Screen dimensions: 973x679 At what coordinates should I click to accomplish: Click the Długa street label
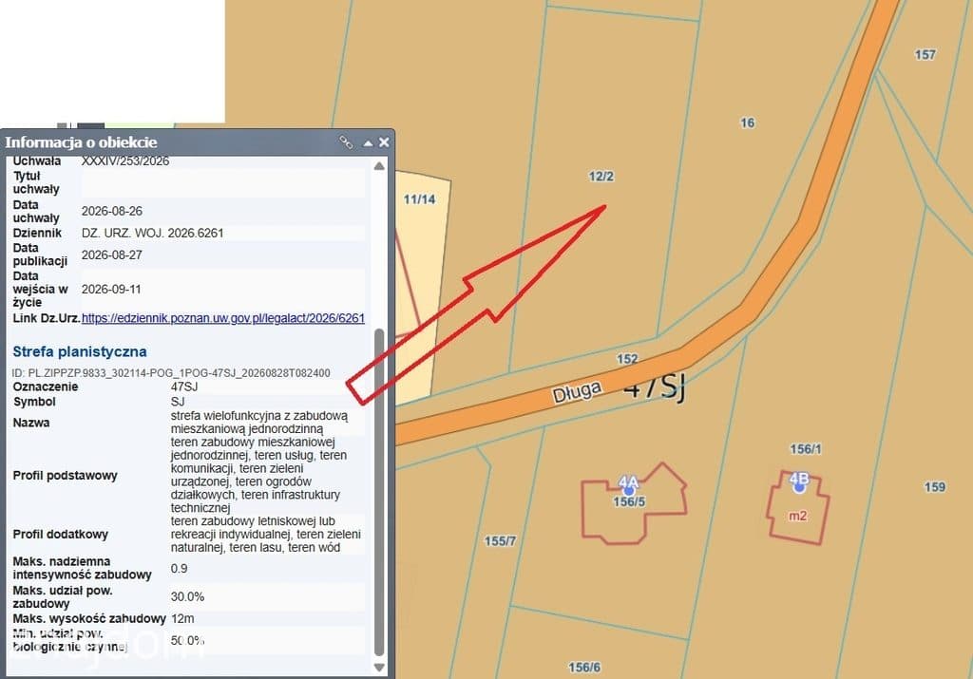point(577,392)
